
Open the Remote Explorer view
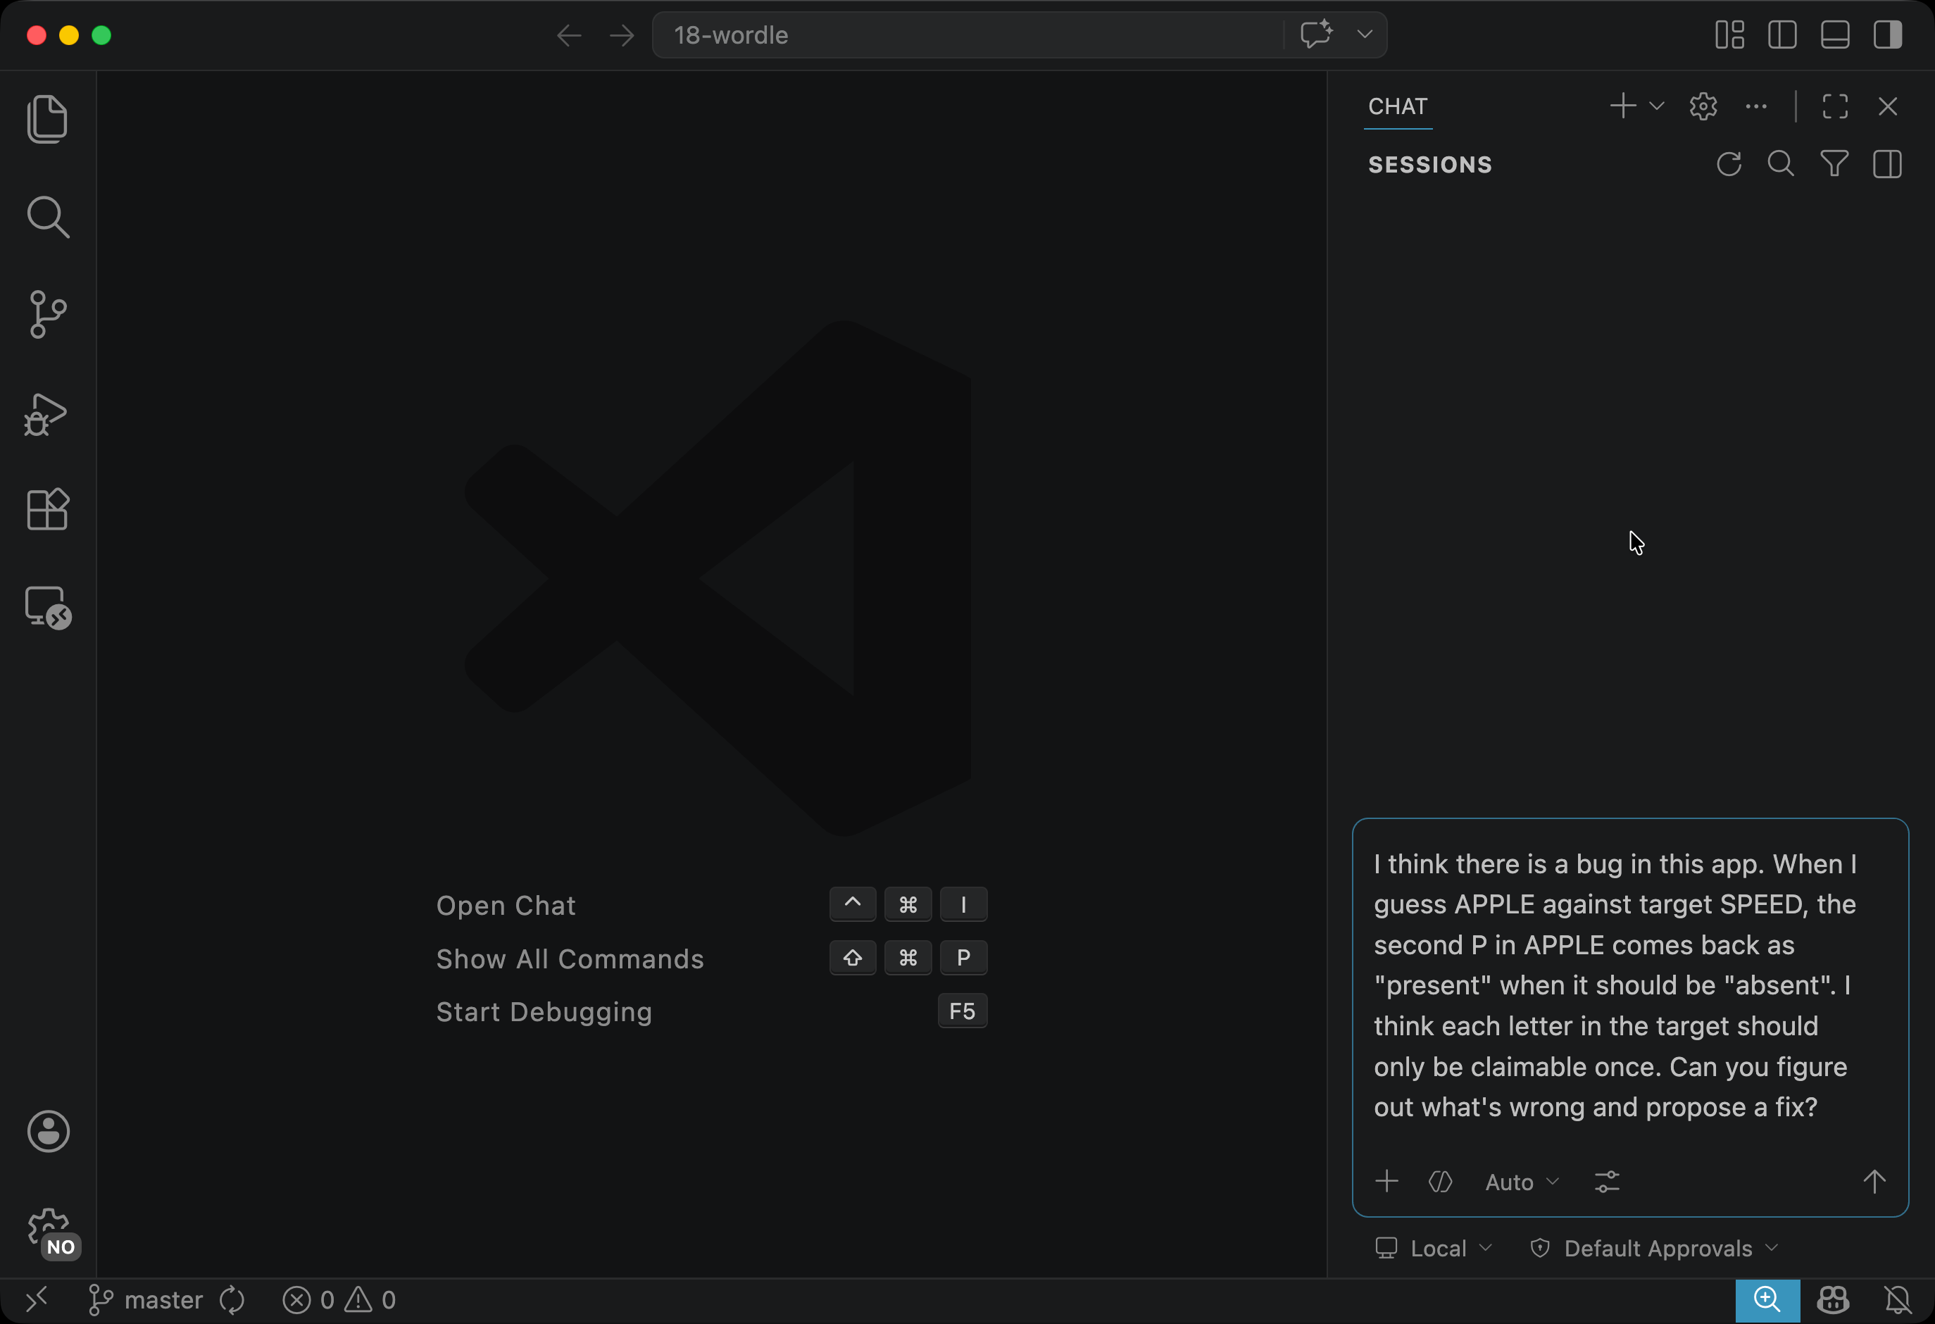click(47, 607)
